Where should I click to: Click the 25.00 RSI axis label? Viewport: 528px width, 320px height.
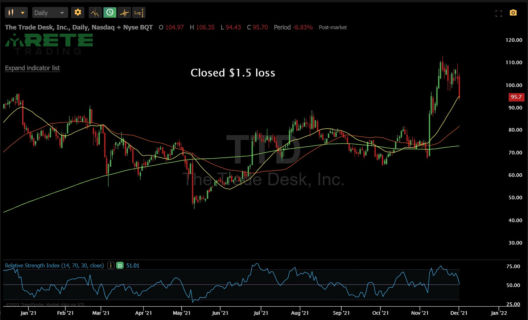click(x=513, y=304)
